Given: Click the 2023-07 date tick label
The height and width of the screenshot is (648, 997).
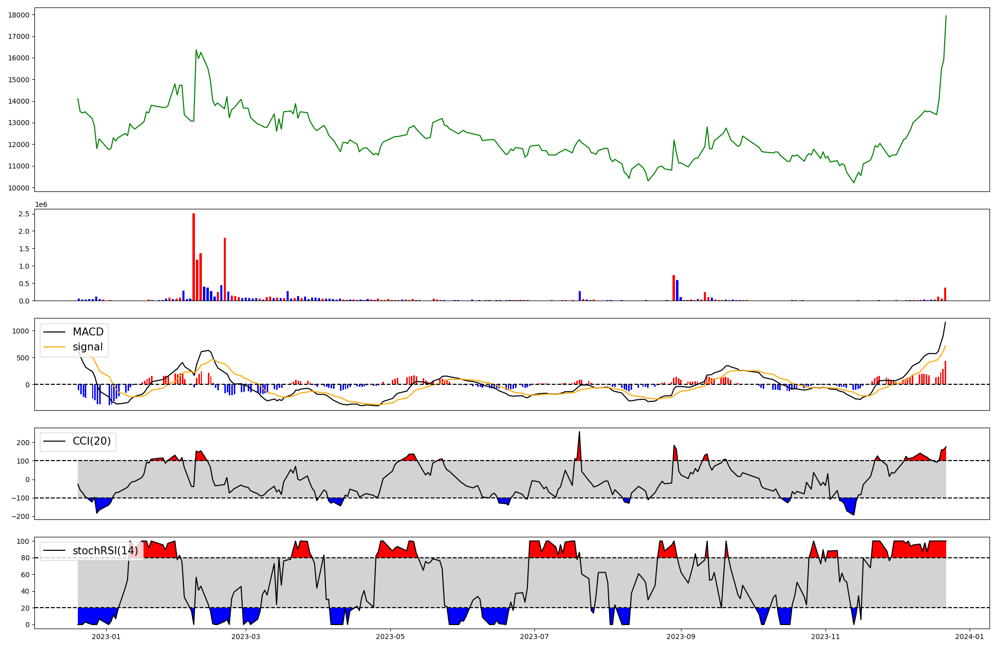Looking at the screenshot, I should [x=534, y=637].
